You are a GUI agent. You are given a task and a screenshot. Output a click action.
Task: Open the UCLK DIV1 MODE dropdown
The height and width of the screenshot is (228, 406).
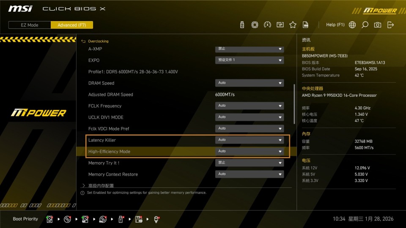[x=250, y=117]
